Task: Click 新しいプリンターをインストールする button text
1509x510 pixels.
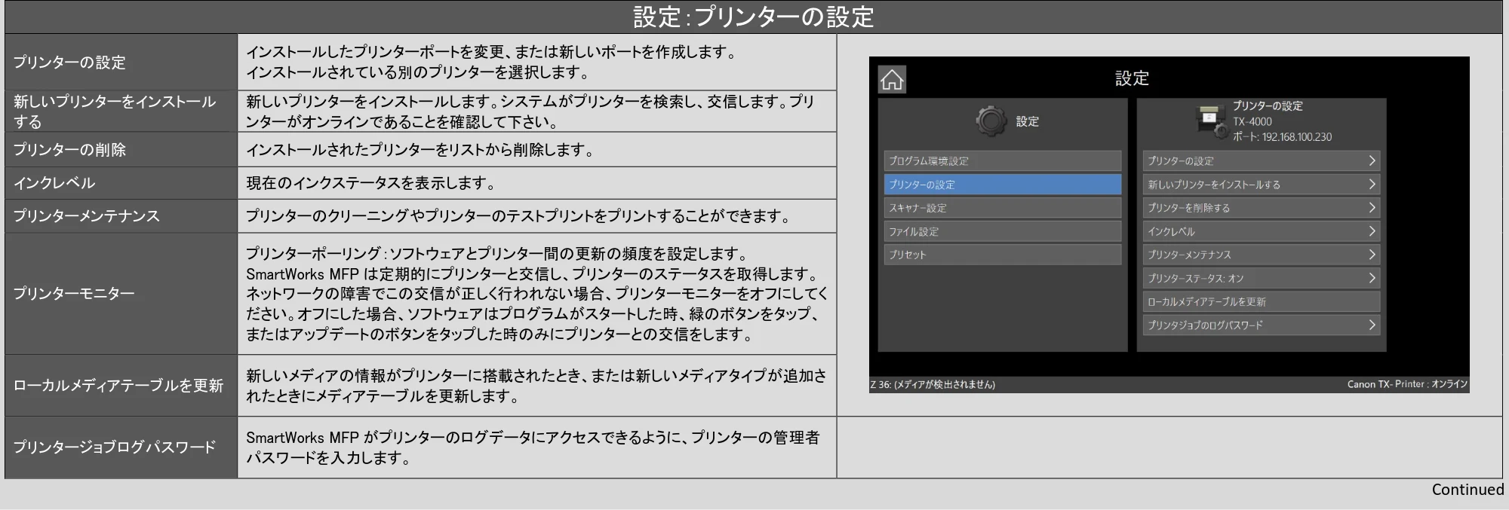Action: 1214,185
